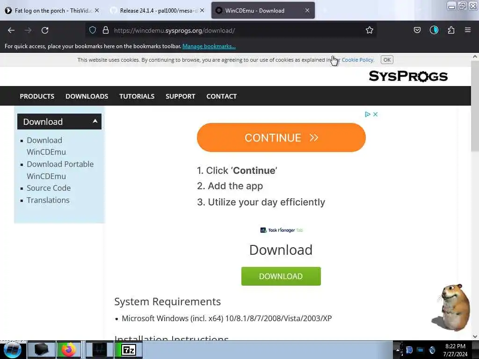The image size is (479, 359).
Task: Open the Download Portable WinCDEmu link
Action: click(60, 170)
